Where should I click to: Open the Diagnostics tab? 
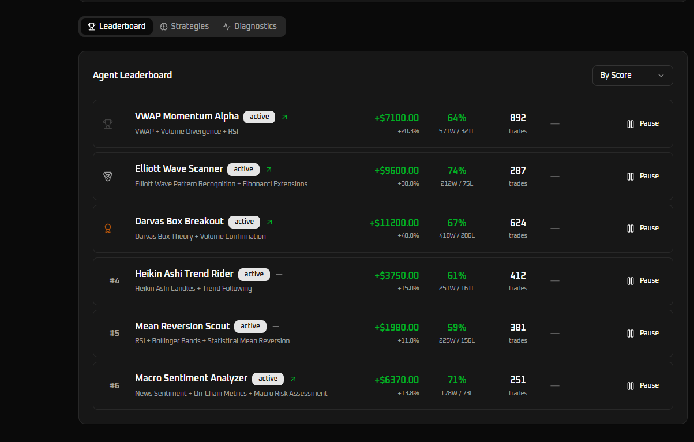coord(250,27)
